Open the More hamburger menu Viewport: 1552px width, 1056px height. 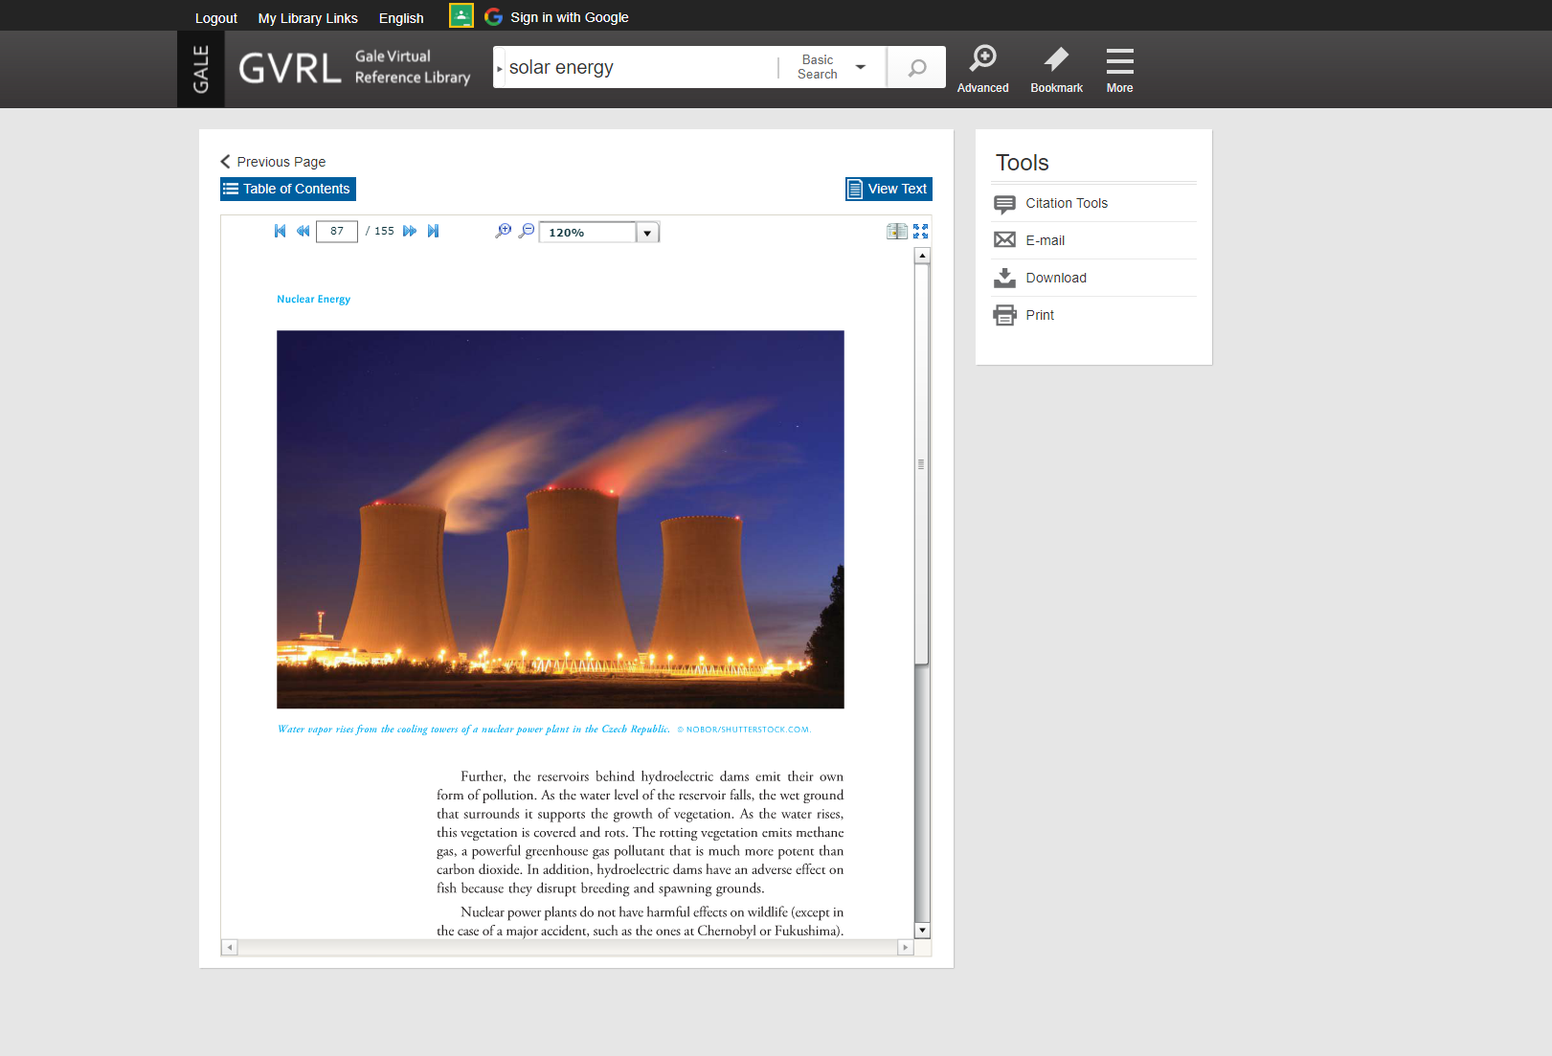click(1119, 69)
